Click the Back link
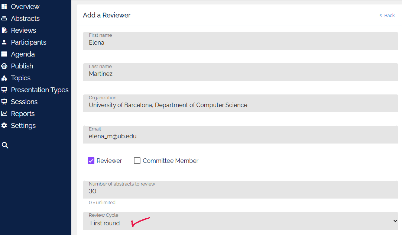 (x=387, y=15)
